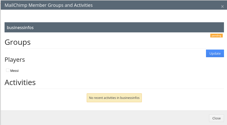
Task: Tick the Messi checkbox
Action: 8,70
